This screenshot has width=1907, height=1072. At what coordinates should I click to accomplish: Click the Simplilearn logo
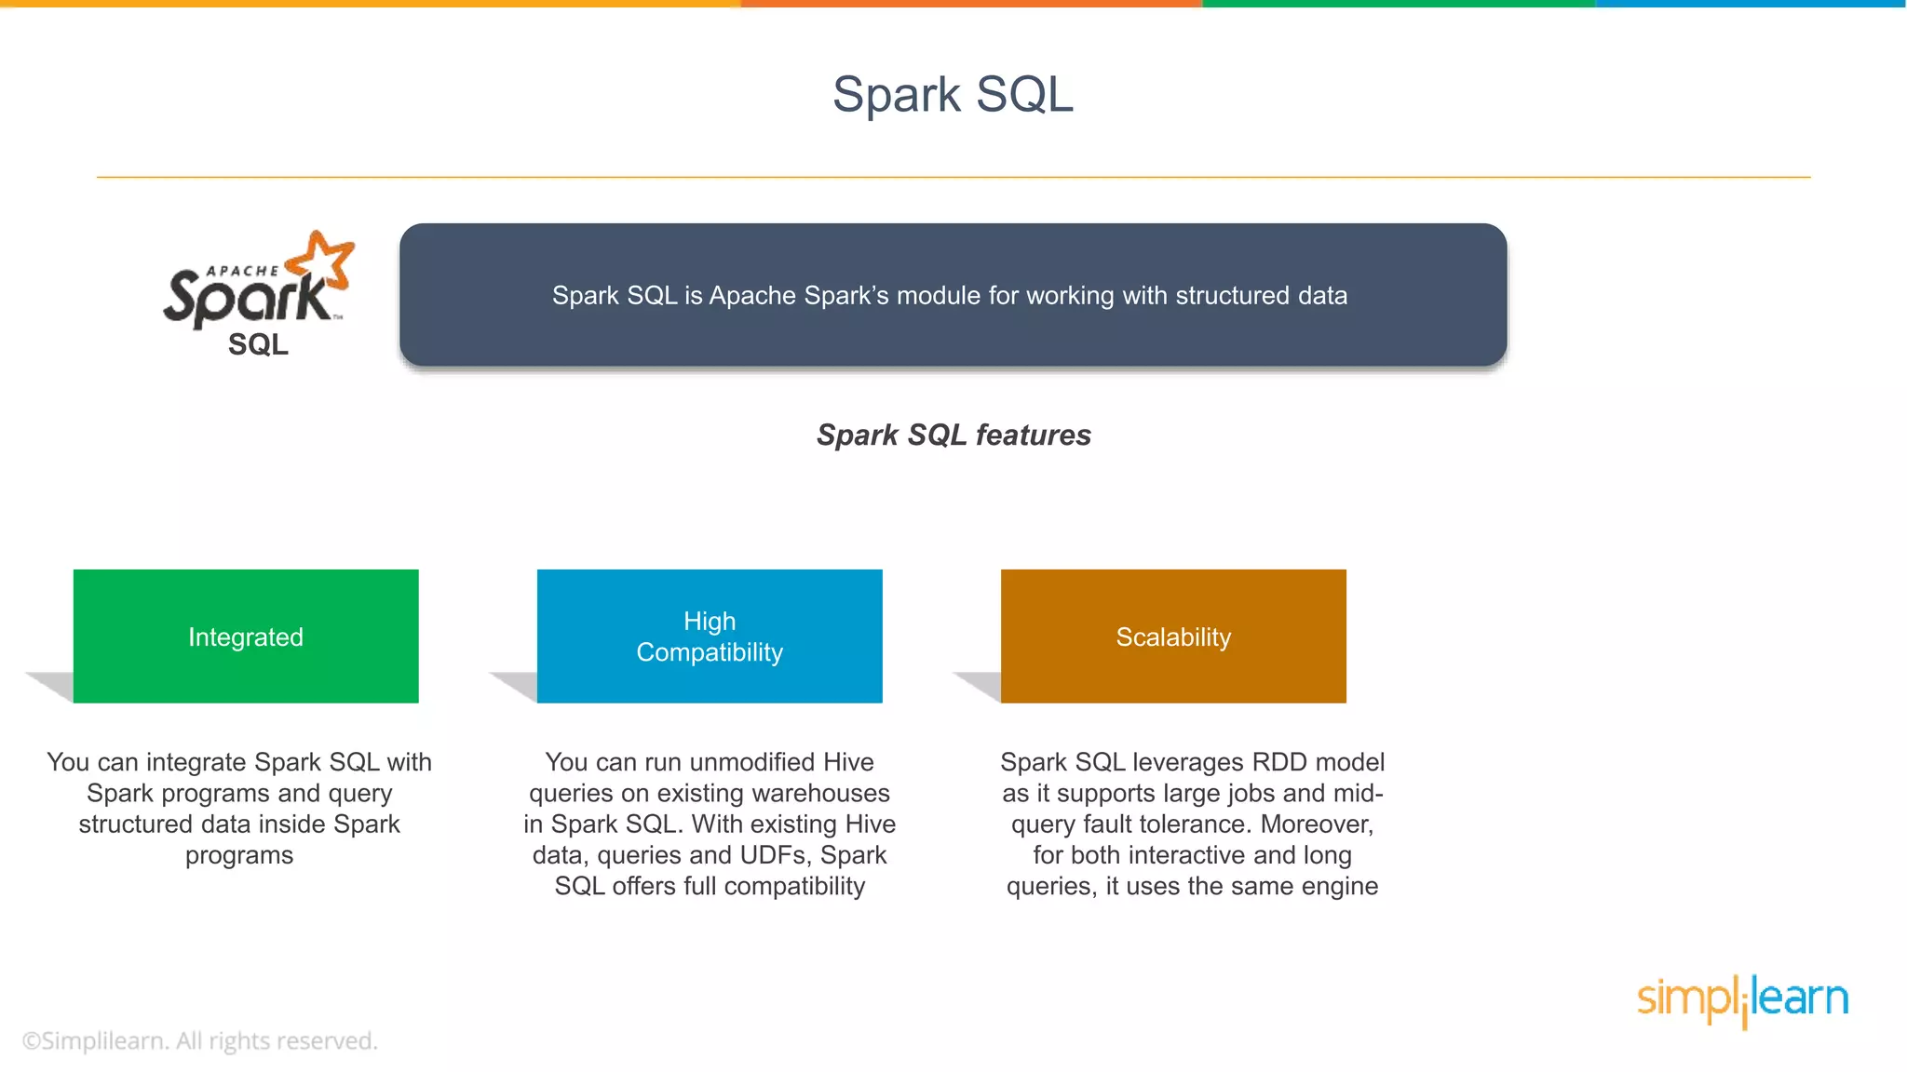[1742, 1000]
